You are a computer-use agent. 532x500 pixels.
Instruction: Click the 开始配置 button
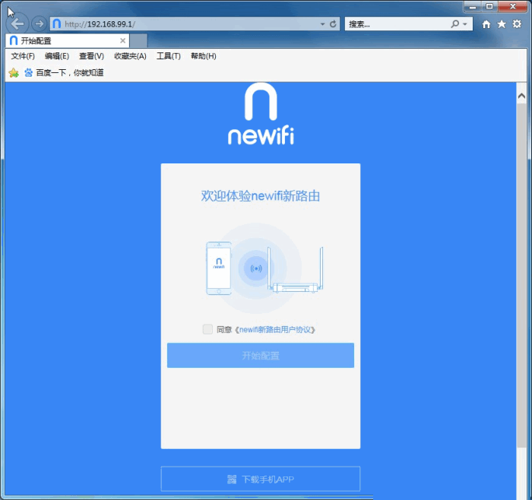coord(260,356)
